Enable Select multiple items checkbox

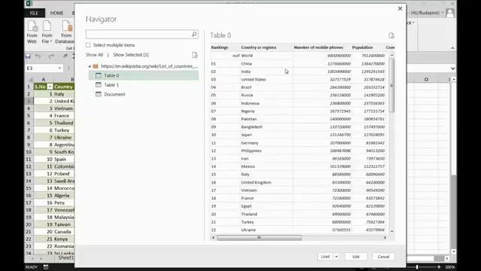pyautogui.click(x=89, y=45)
